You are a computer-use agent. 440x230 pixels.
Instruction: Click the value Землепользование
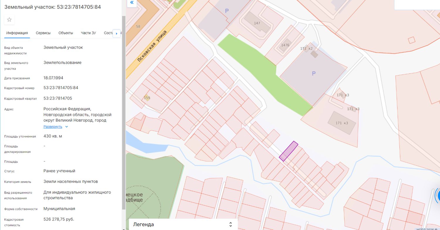(x=62, y=63)
